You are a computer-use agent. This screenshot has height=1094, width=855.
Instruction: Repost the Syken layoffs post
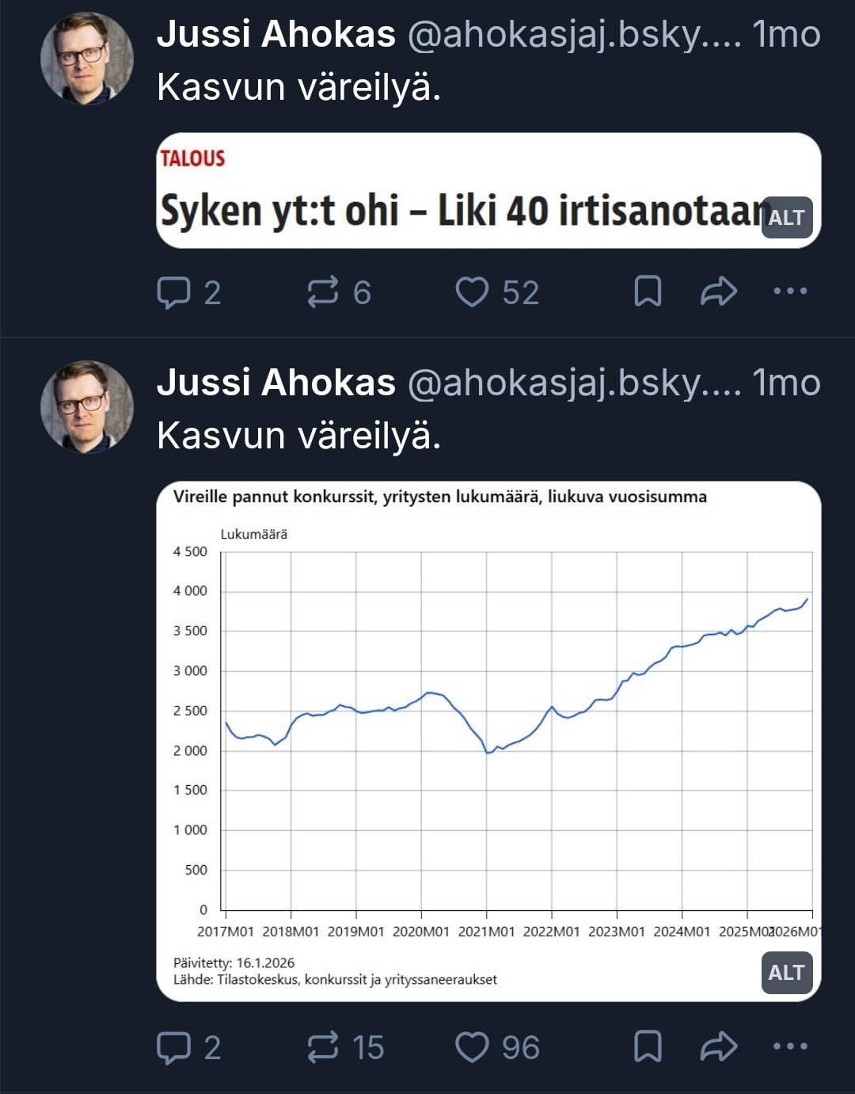(x=323, y=292)
